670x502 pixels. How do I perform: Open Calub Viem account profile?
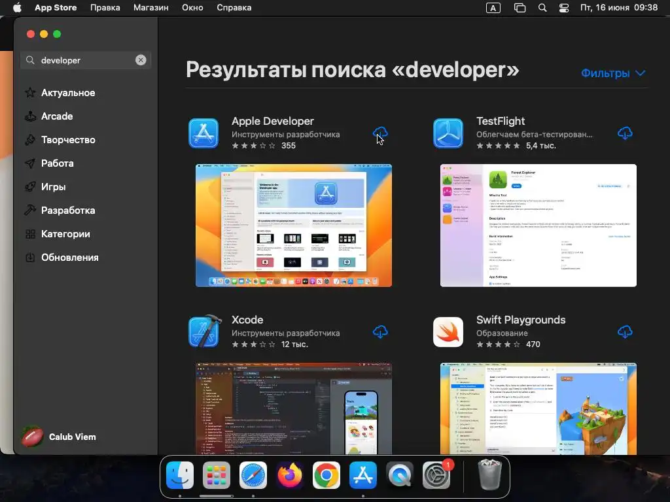coord(58,437)
